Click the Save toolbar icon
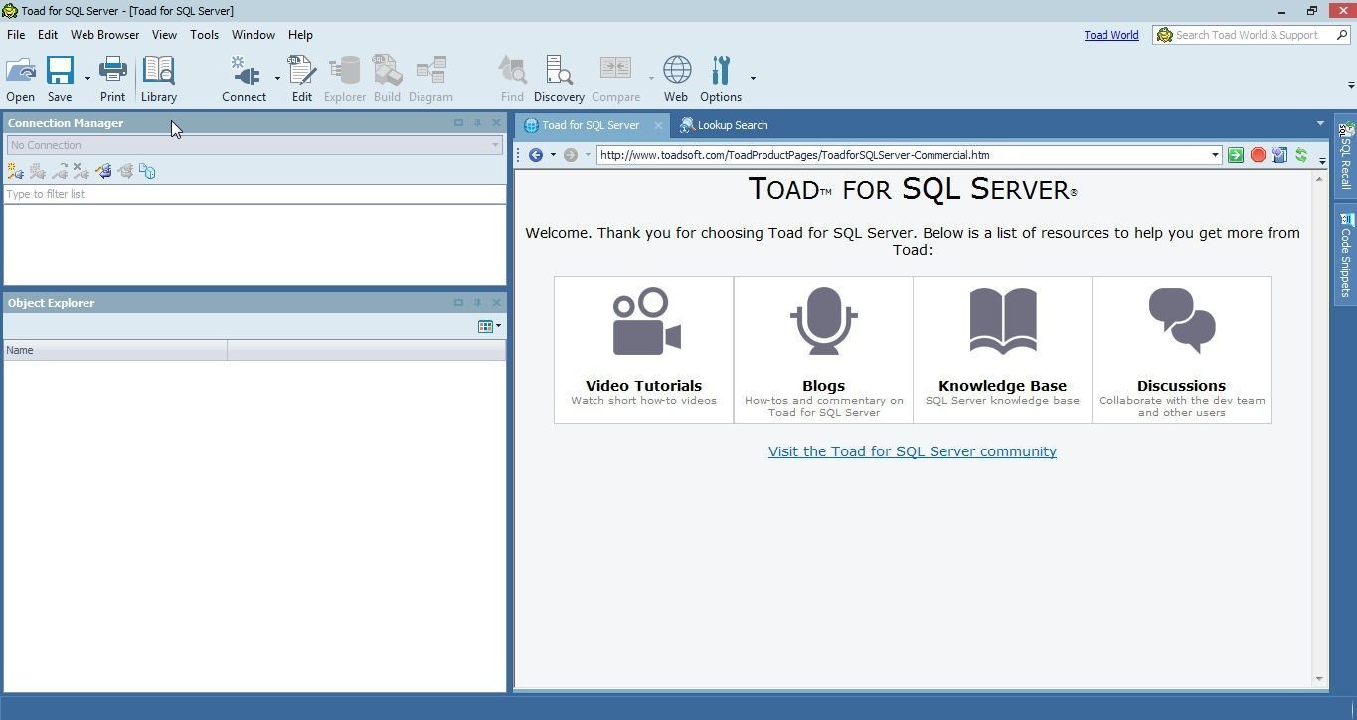The height and width of the screenshot is (720, 1357). (60, 72)
